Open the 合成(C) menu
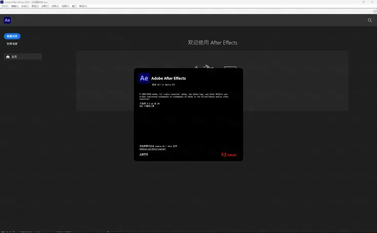The height and width of the screenshot is (233, 377). coord(25,6)
